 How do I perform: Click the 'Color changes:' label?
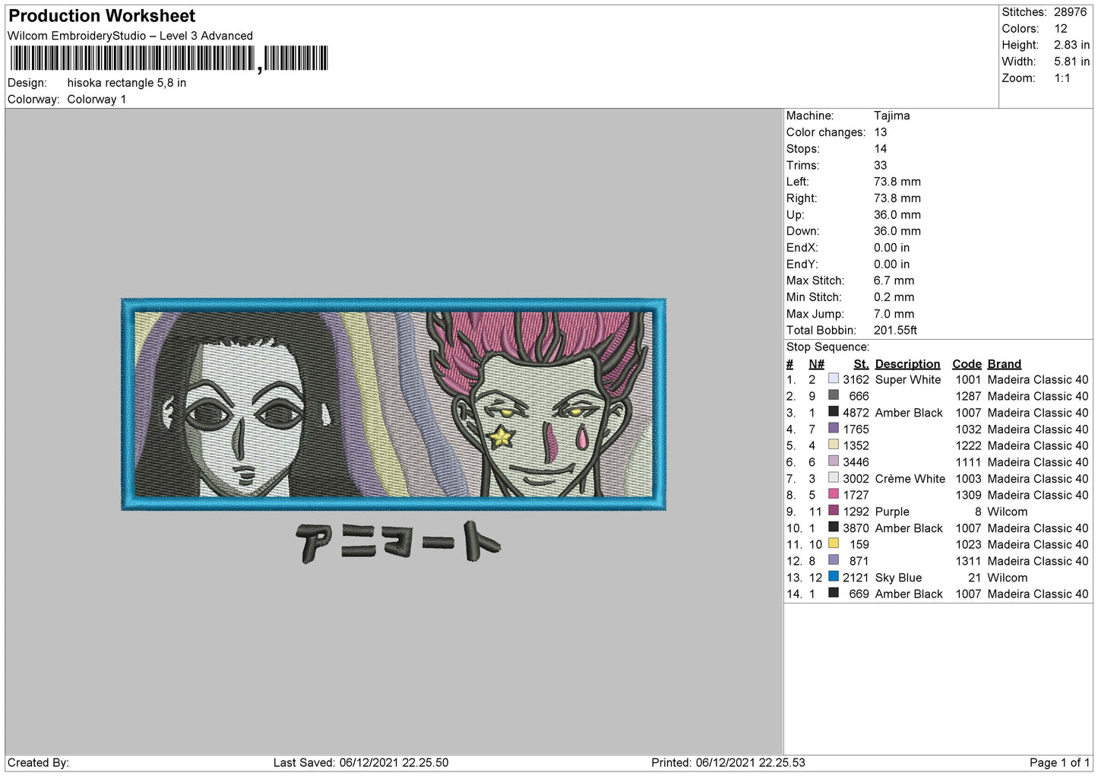coord(826,132)
